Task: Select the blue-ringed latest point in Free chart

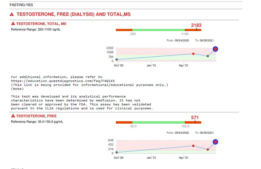Action: (x=215, y=142)
